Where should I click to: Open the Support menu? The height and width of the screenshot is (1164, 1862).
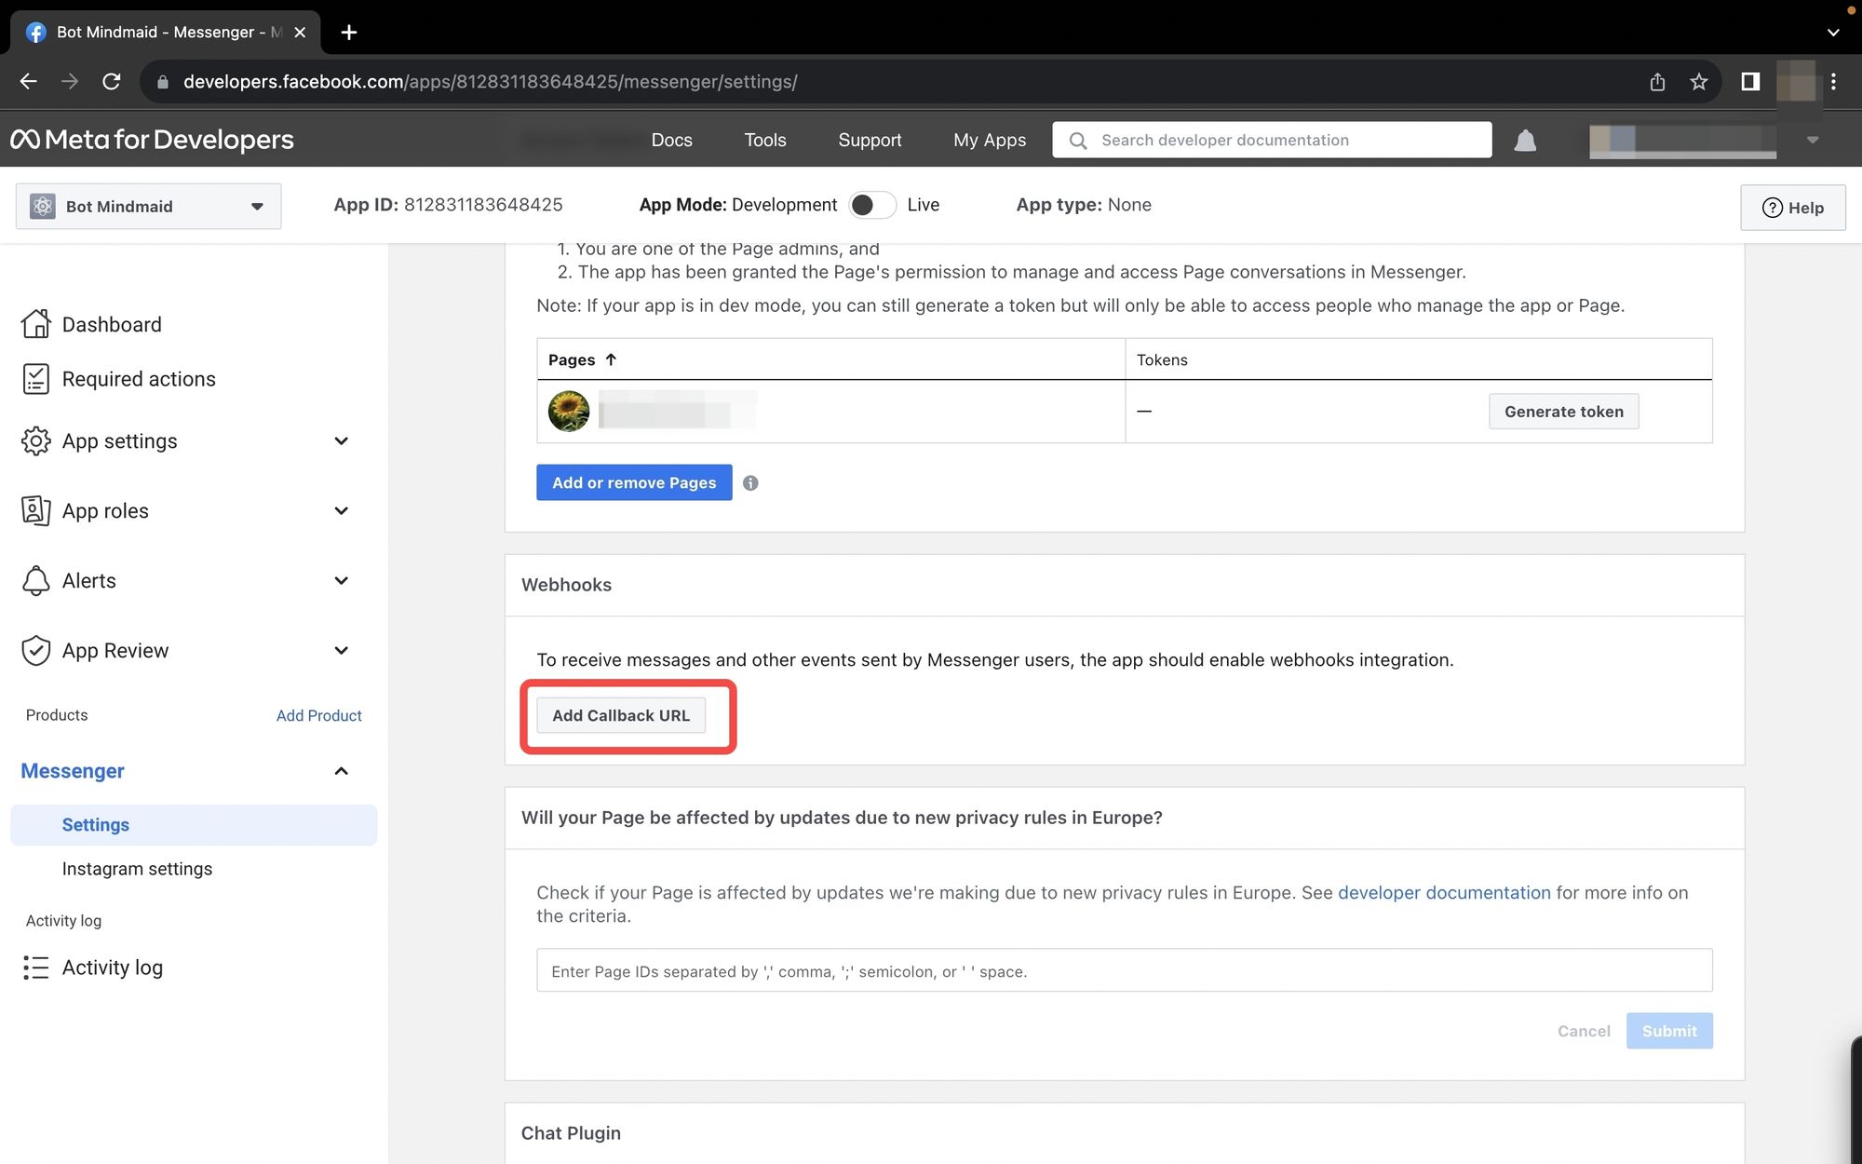pos(870,141)
